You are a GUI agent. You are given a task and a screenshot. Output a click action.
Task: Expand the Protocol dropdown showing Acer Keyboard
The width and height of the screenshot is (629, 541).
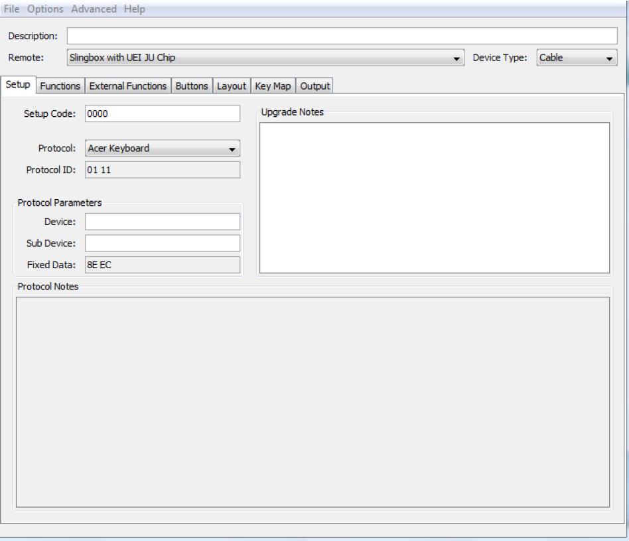[x=163, y=149]
